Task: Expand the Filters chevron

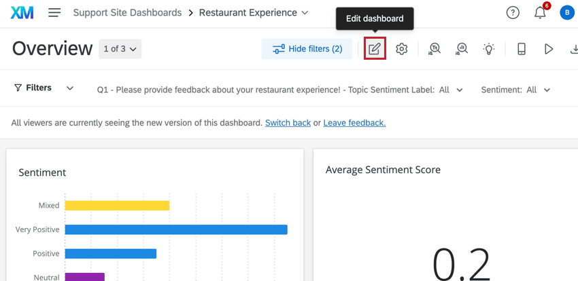Action: [x=69, y=88]
